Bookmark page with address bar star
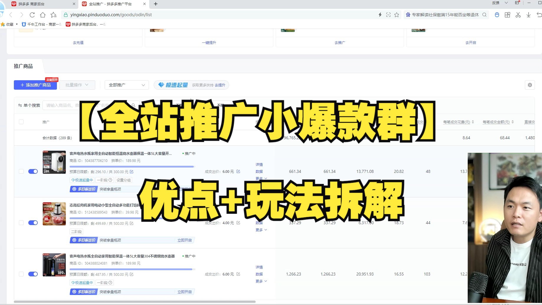 tap(397, 15)
